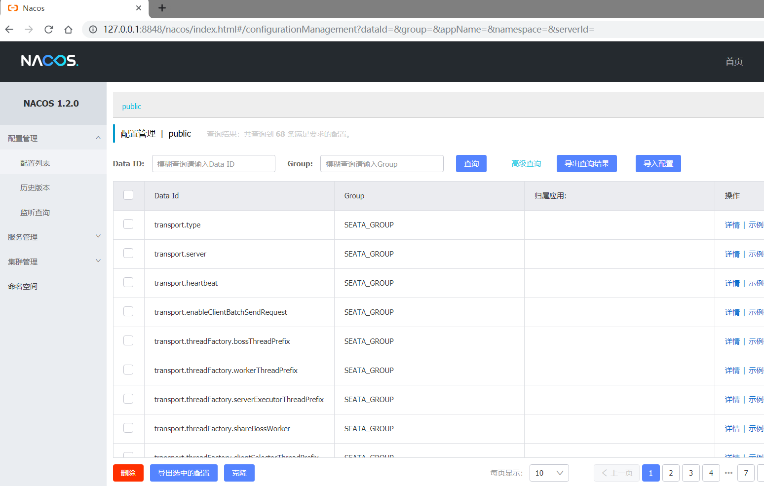Expand the 服务管理 sidebar menu
The width and height of the screenshot is (764, 486).
click(53, 237)
